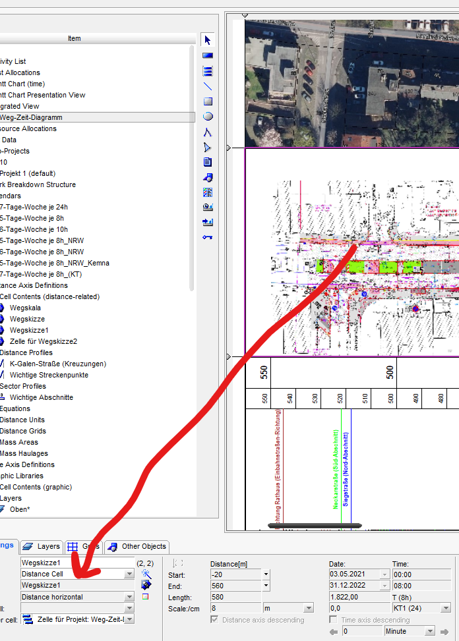Enable Time axis descending checkbox

click(334, 620)
